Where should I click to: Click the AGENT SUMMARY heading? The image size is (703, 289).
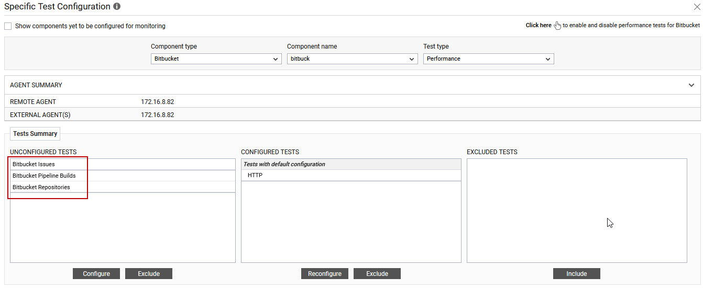pos(36,85)
